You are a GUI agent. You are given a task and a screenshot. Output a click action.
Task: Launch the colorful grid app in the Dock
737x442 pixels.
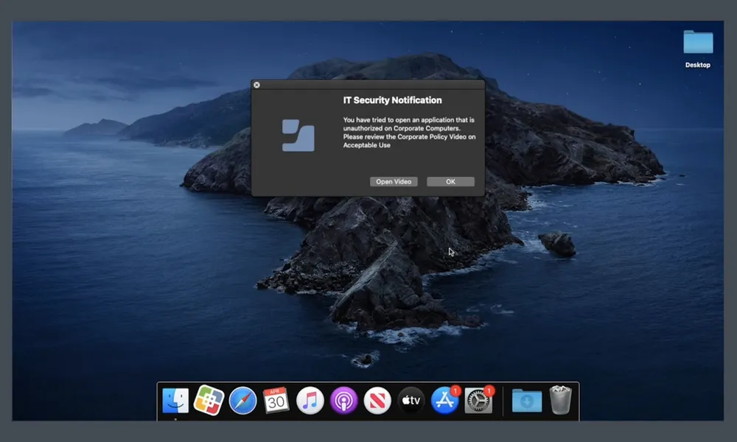(209, 401)
